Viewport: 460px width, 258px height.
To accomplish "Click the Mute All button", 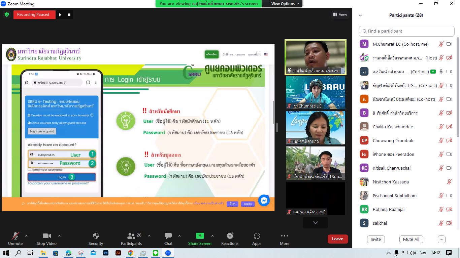I will coord(411,239).
